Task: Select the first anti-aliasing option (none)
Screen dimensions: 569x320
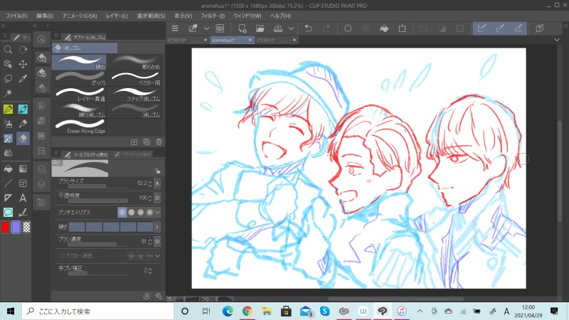Action: 122,212
